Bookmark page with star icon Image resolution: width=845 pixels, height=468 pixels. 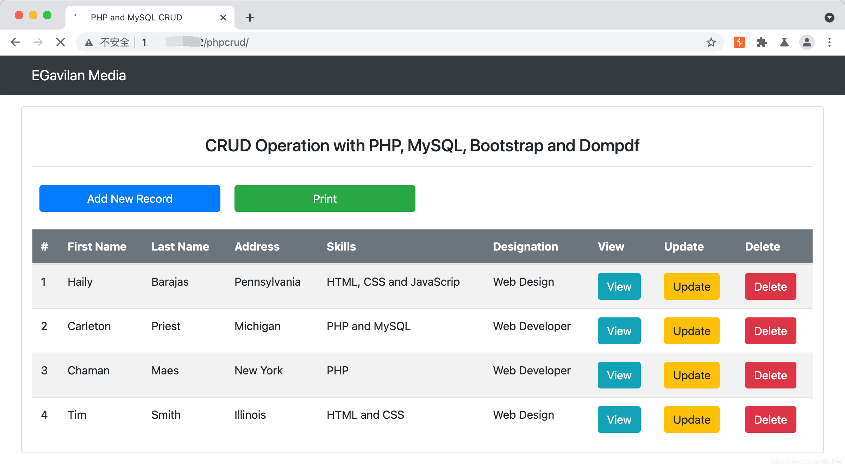point(711,42)
